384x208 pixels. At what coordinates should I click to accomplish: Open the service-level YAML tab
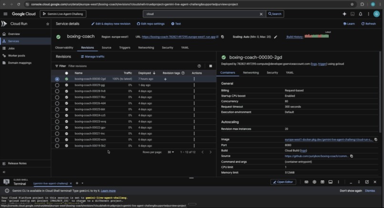tap(185, 48)
